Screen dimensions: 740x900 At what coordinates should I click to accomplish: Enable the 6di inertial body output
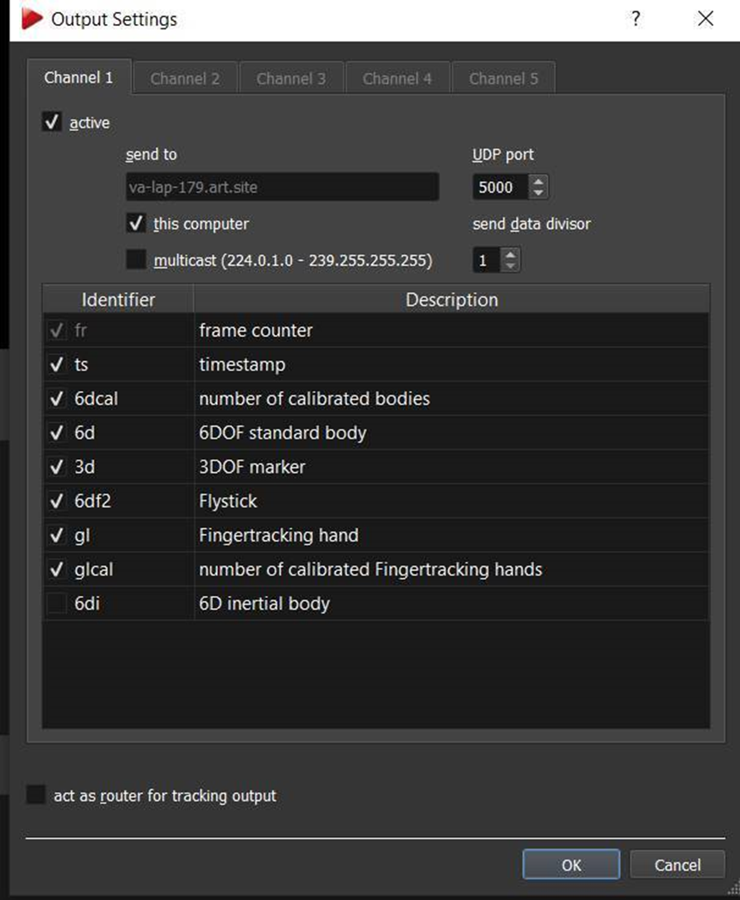(x=58, y=604)
